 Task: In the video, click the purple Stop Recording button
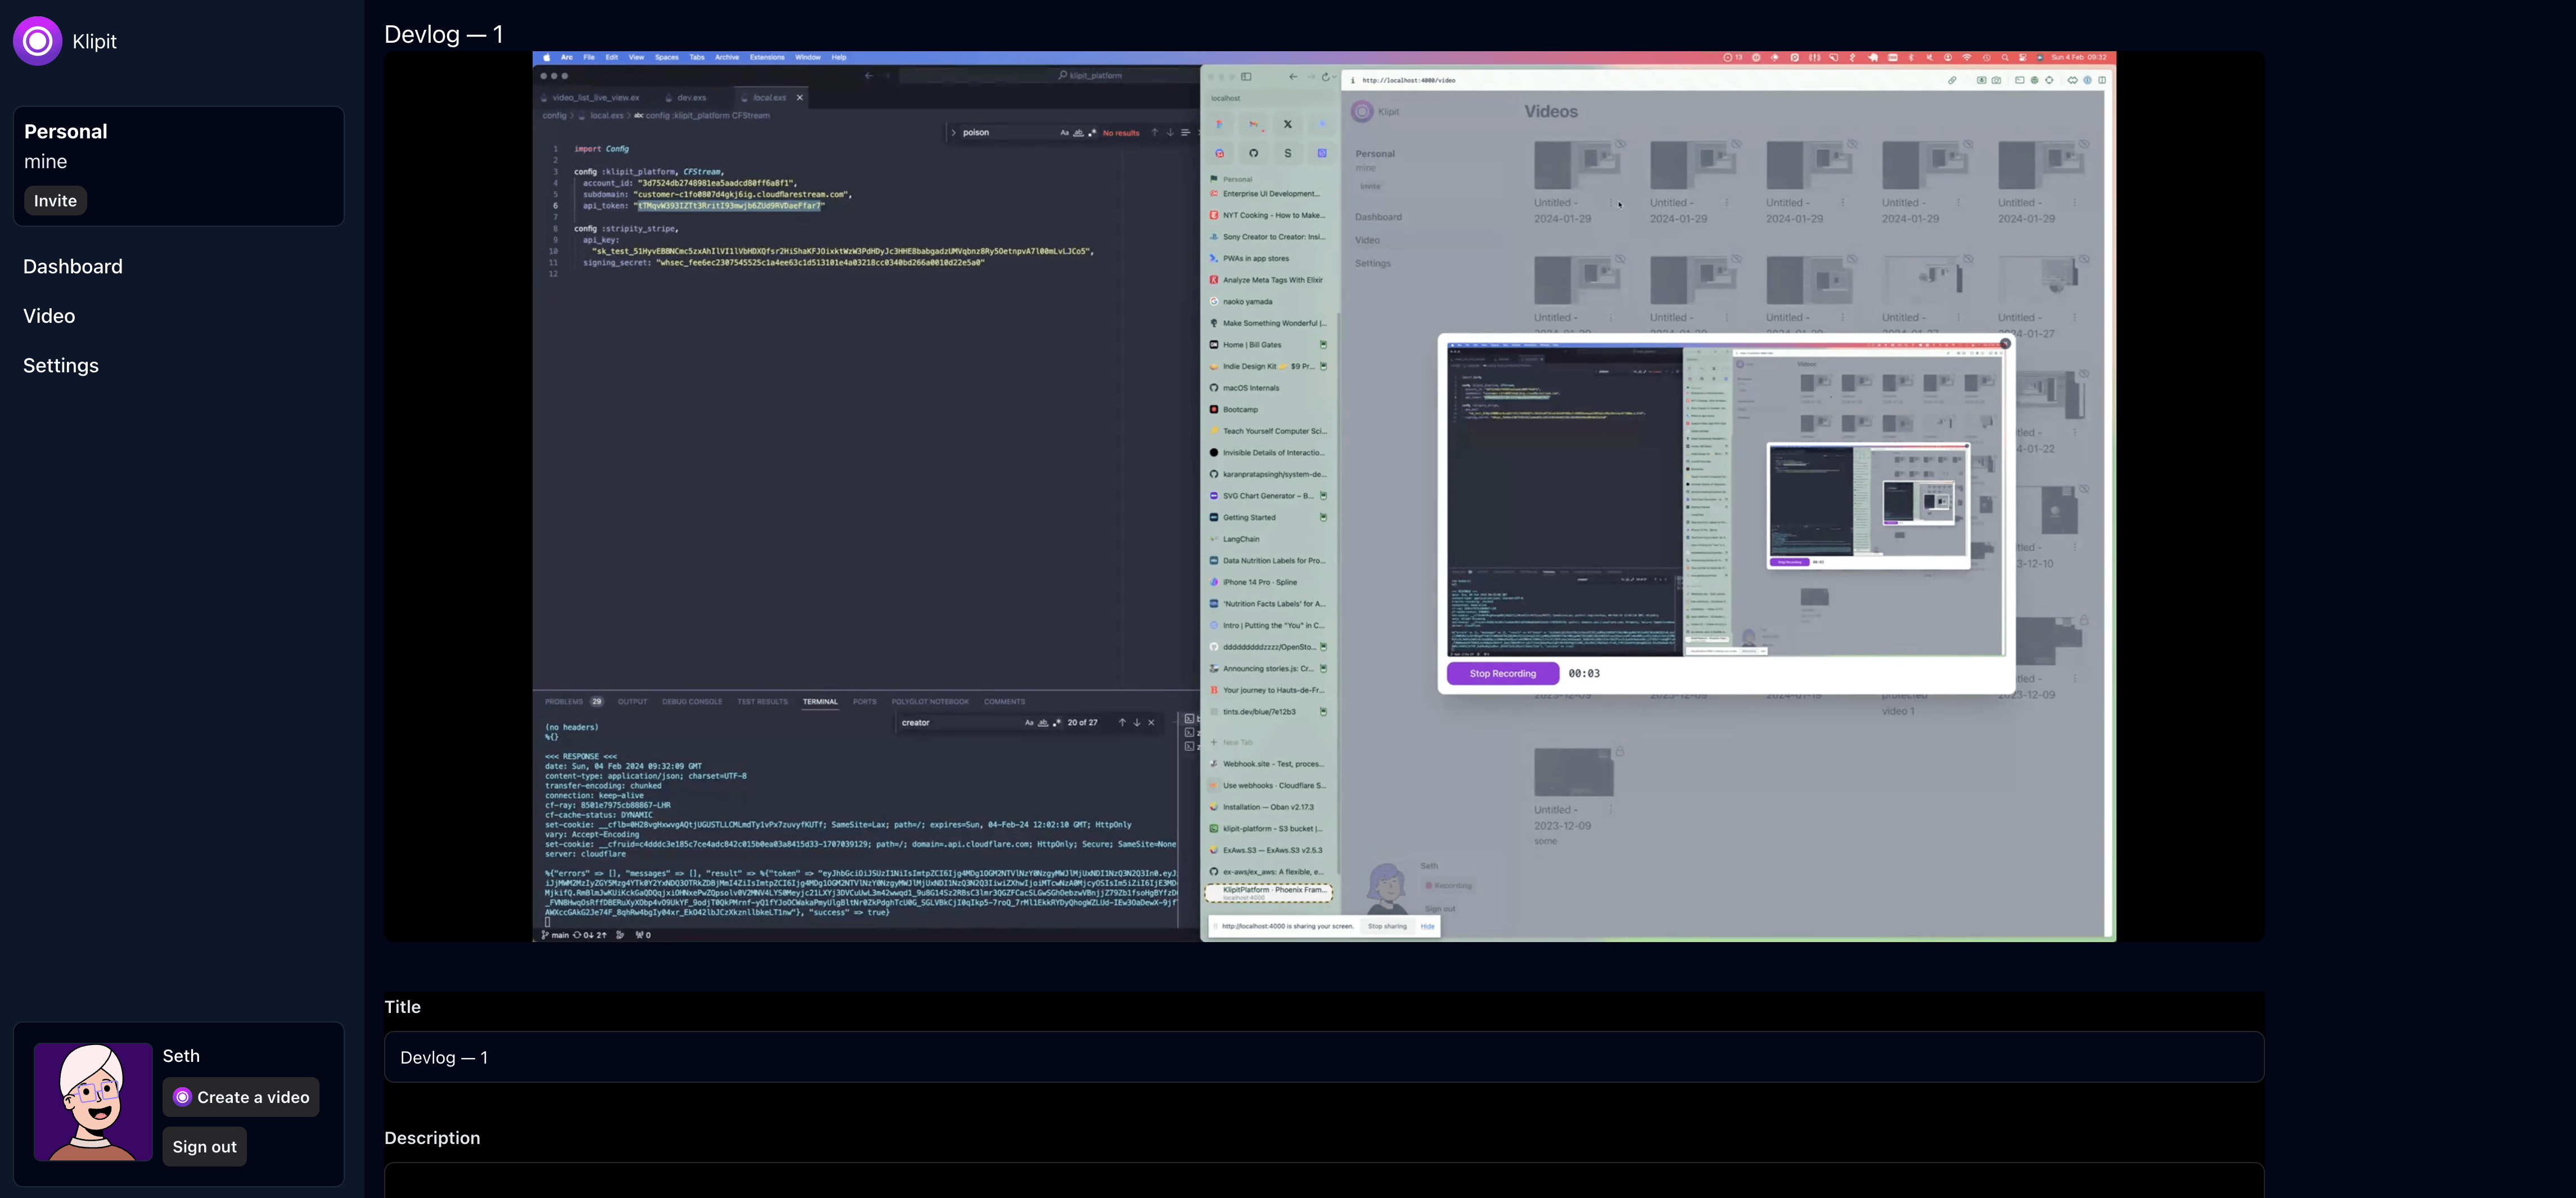tap(1502, 674)
